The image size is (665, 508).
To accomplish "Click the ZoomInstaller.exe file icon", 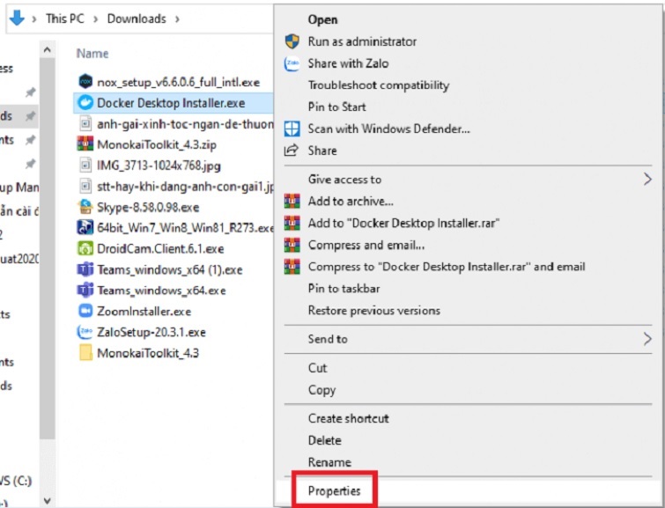I will tap(85, 311).
